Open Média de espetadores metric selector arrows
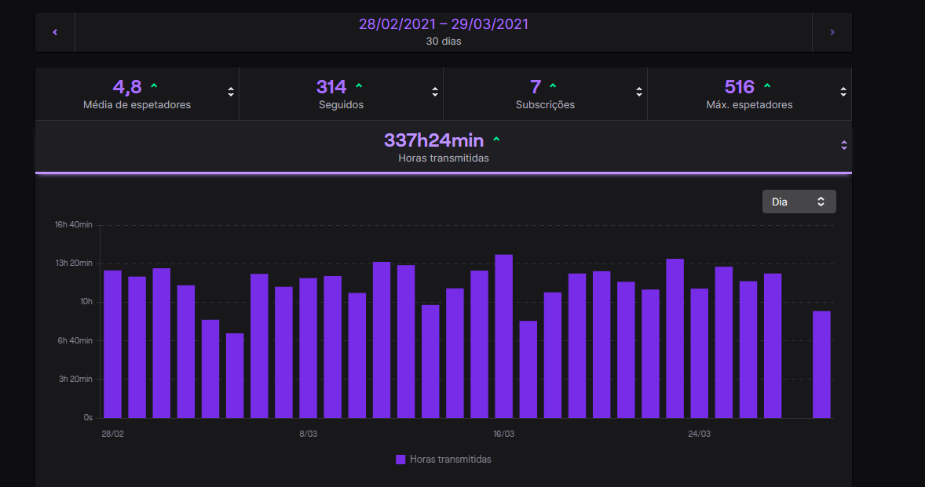Screen dimensions: 925x487 click(231, 92)
